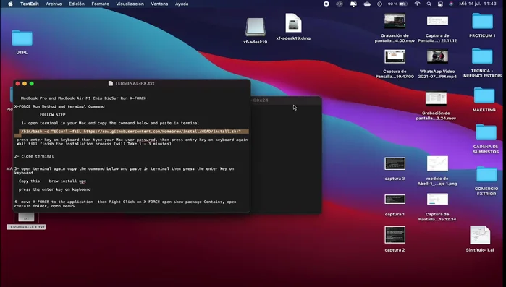506x287 pixels.
Task: Click the battery 90% indicator
Action: (x=397, y=4)
